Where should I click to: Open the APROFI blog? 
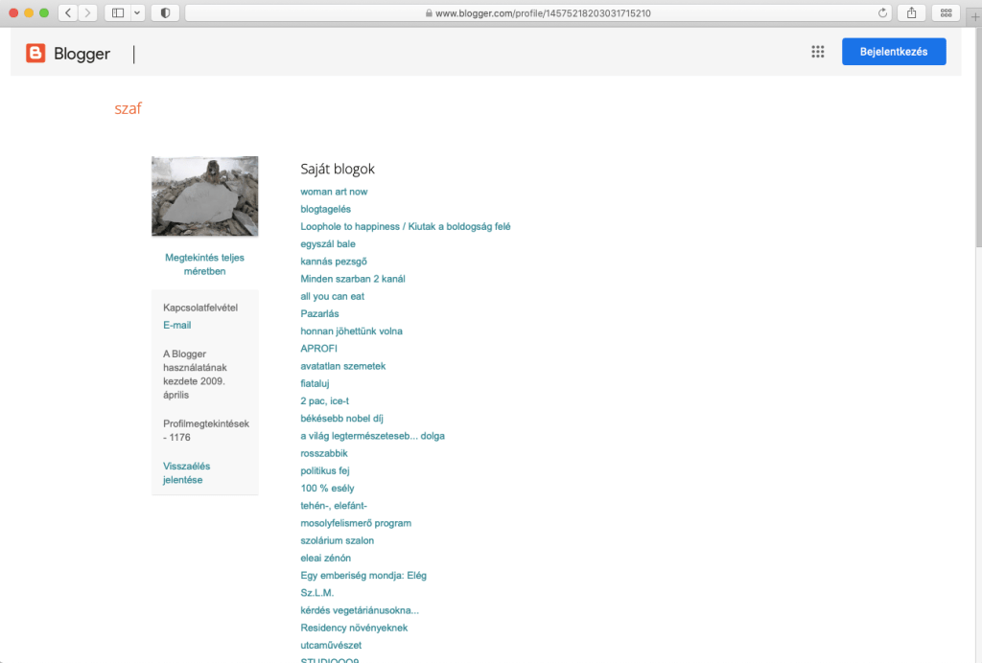[x=318, y=349]
